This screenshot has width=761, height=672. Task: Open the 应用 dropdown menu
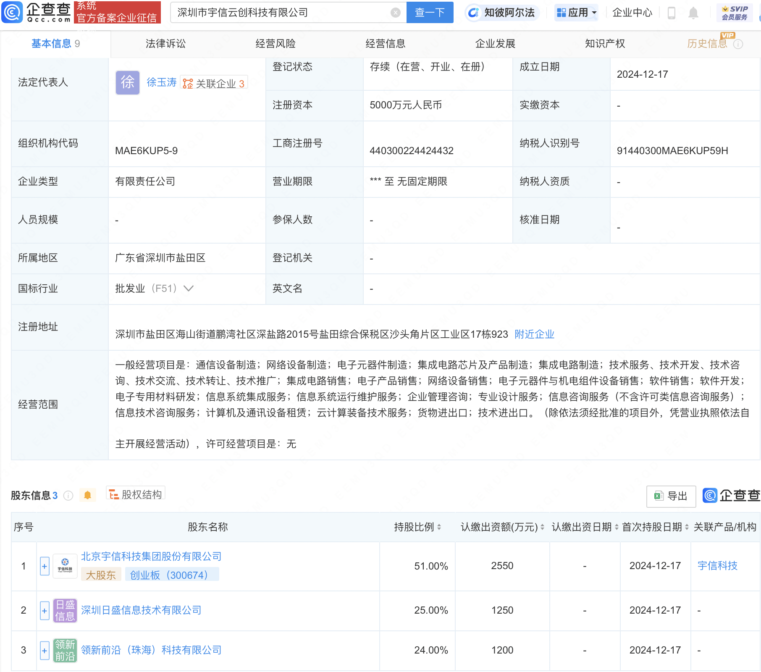pos(576,13)
